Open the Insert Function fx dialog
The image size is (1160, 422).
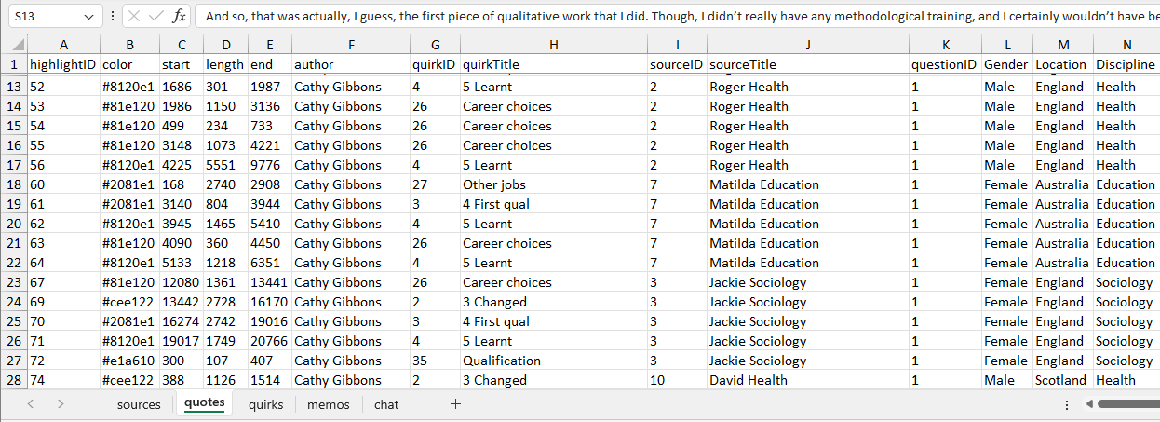click(x=180, y=16)
